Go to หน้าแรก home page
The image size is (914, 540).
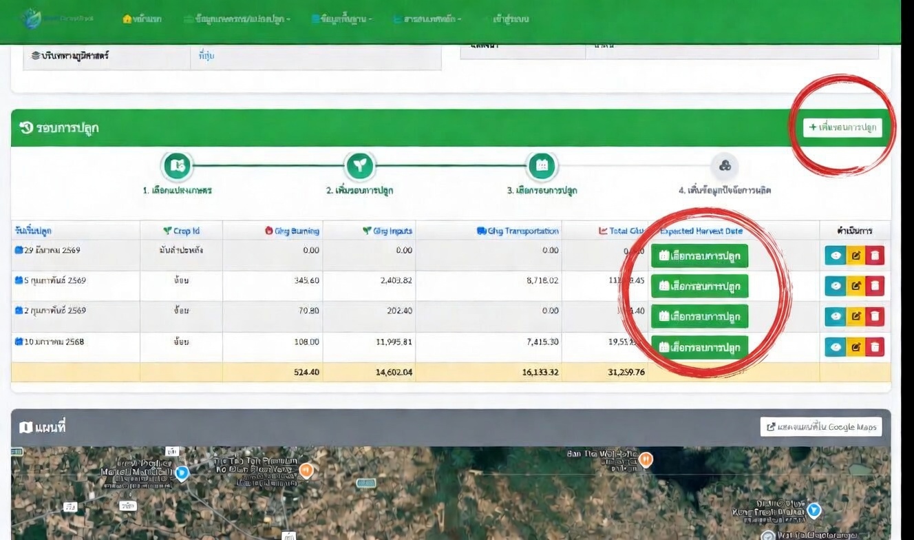point(142,19)
